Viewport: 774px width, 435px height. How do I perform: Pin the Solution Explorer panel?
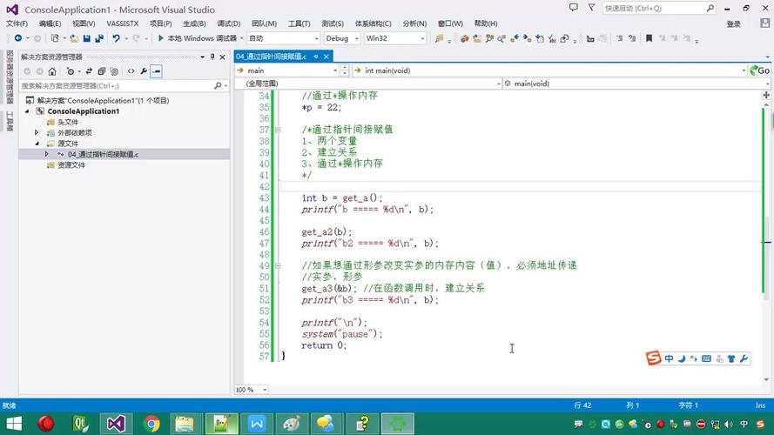pyautogui.click(x=212, y=57)
